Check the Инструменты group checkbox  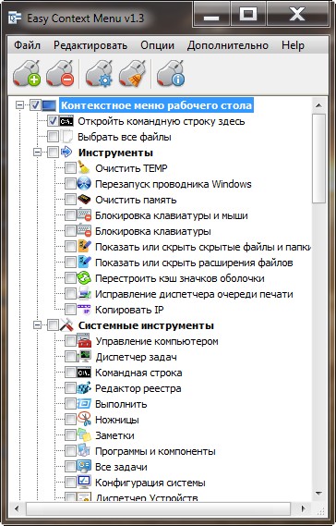[x=53, y=153]
